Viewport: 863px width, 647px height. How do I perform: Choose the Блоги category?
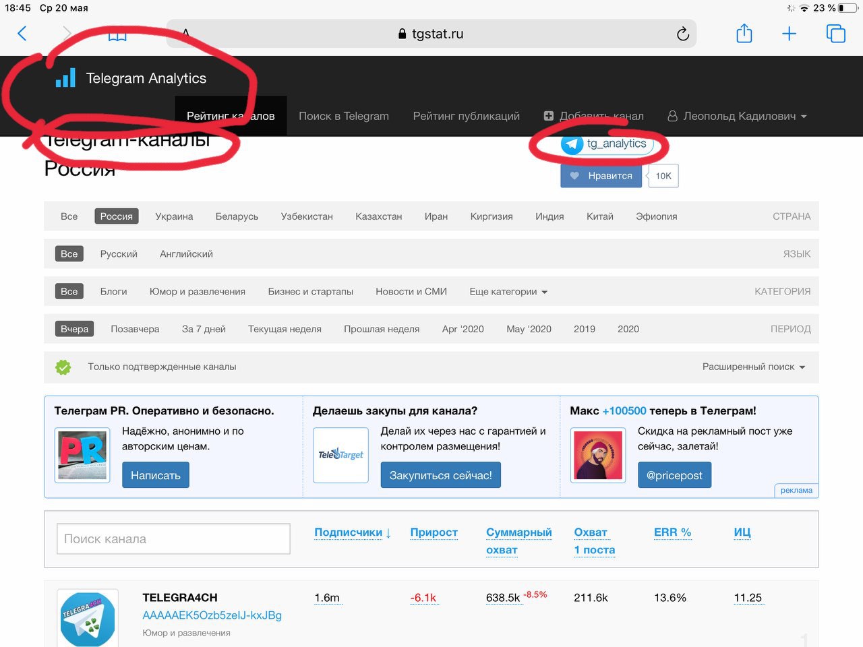pos(114,292)
